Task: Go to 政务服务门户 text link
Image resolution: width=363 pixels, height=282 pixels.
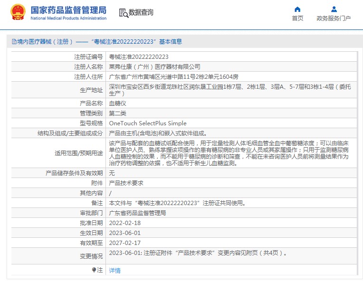Action: pos(334,19)
